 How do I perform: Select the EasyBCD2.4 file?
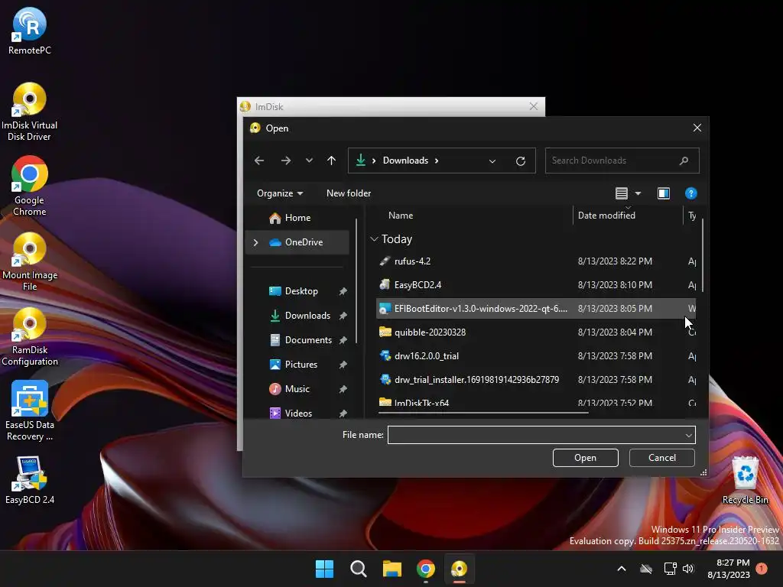[x=535, y=285]
